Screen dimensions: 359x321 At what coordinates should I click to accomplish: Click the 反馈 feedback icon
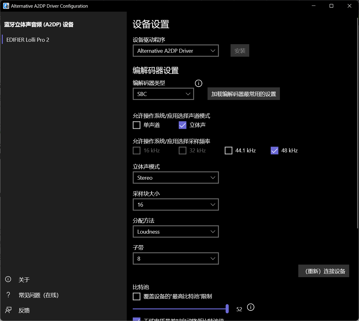8,310
